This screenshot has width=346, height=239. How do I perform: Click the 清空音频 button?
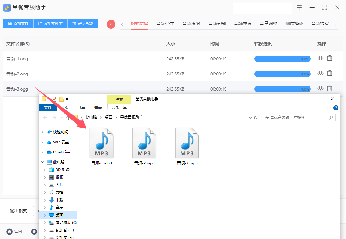(x=82, y=23)
